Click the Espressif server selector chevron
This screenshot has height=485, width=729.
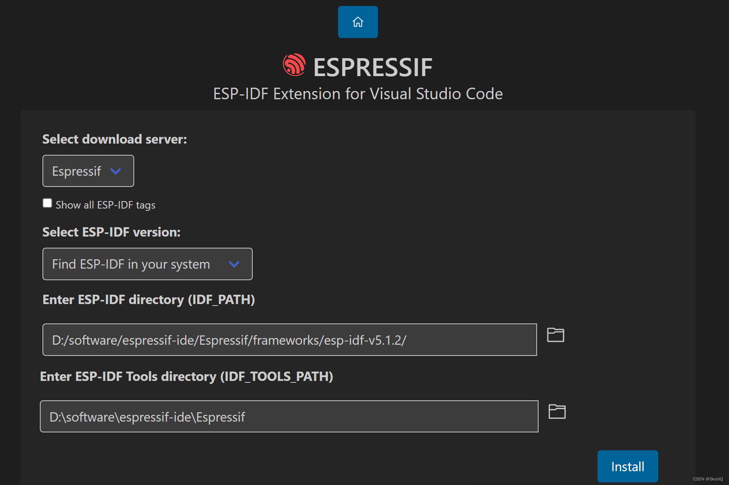(116, 171)
